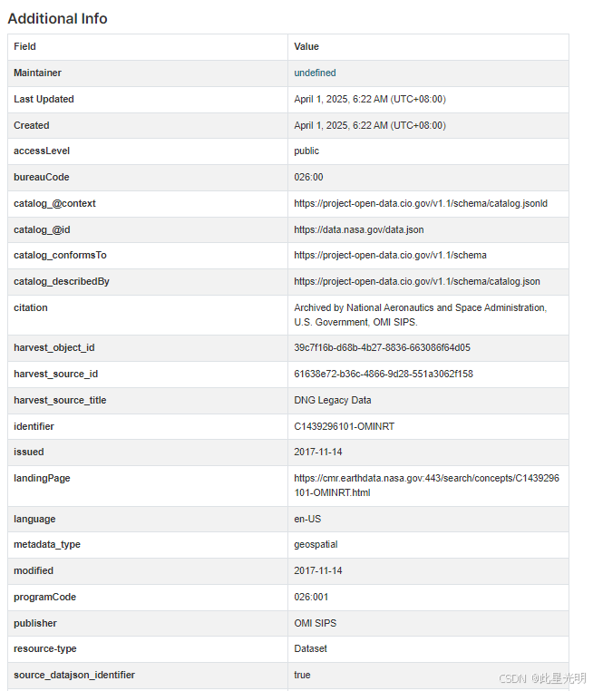This screenshot has height=691, width=593.
Task: Click the Last Updated date value
Action: click(369, 99)
